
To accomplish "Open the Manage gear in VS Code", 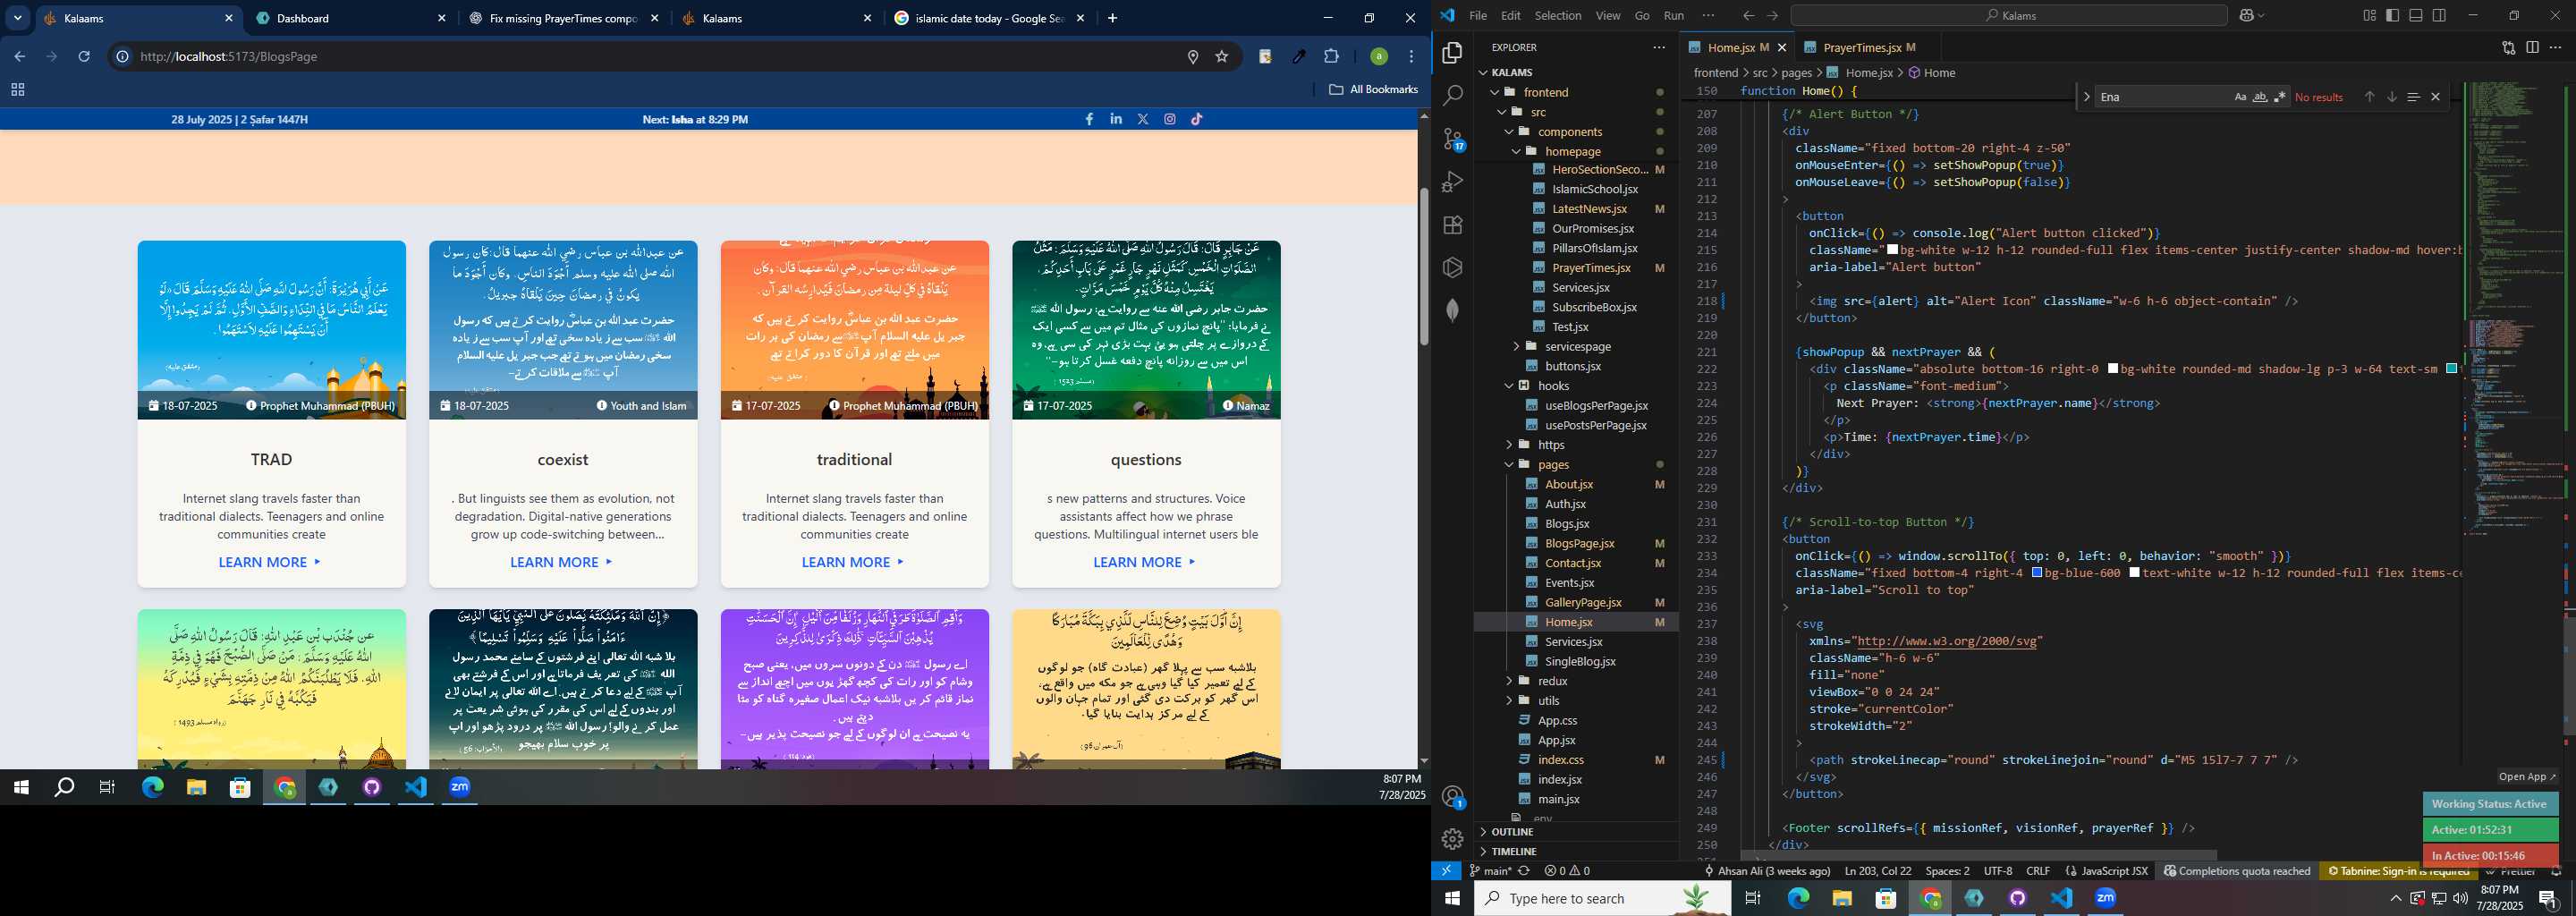I will coord(1452,839).
